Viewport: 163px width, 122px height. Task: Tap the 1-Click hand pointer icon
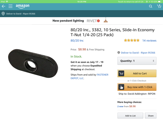121,87
